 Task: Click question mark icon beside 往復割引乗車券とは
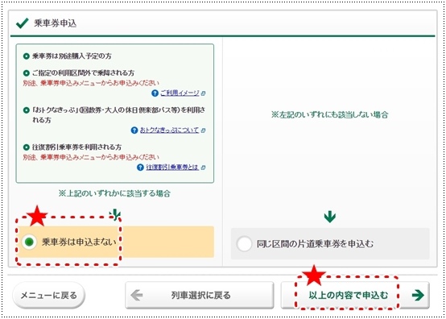[140, 167]
